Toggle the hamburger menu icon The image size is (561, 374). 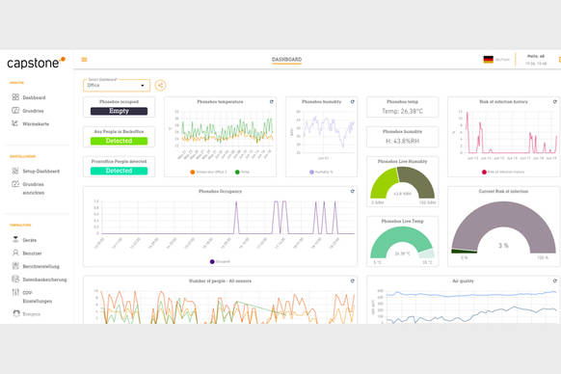[85, 60]
